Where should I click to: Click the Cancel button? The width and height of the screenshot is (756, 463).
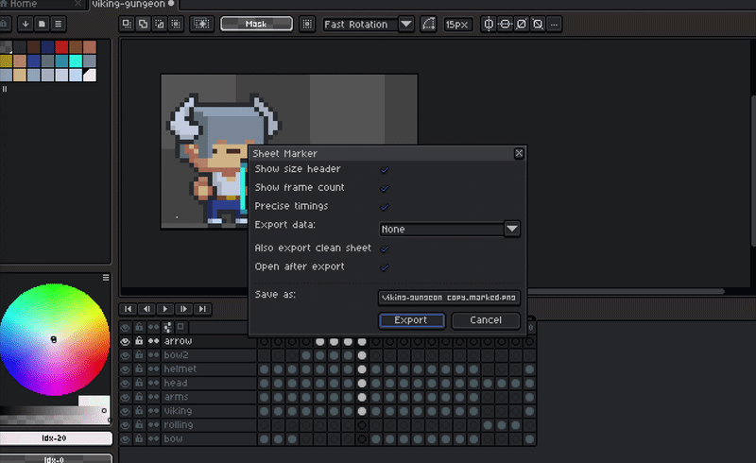point(486,320)
